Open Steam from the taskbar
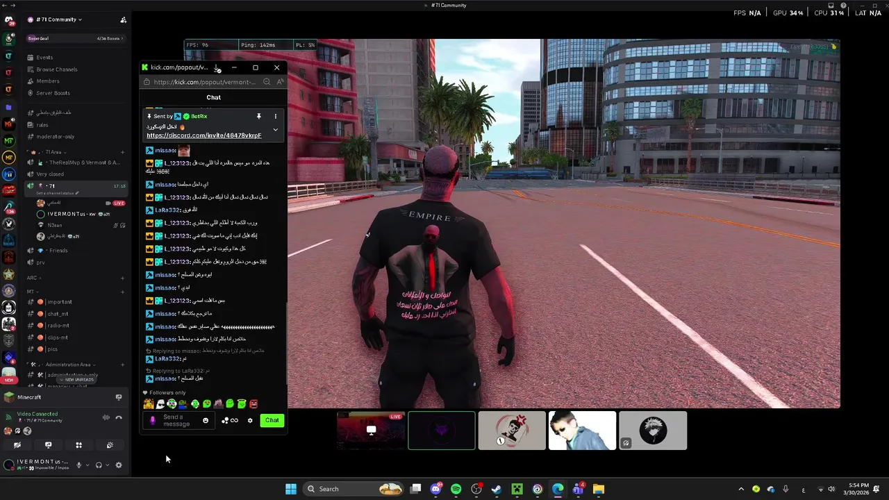The image size is (889, 500). [497, 489]
